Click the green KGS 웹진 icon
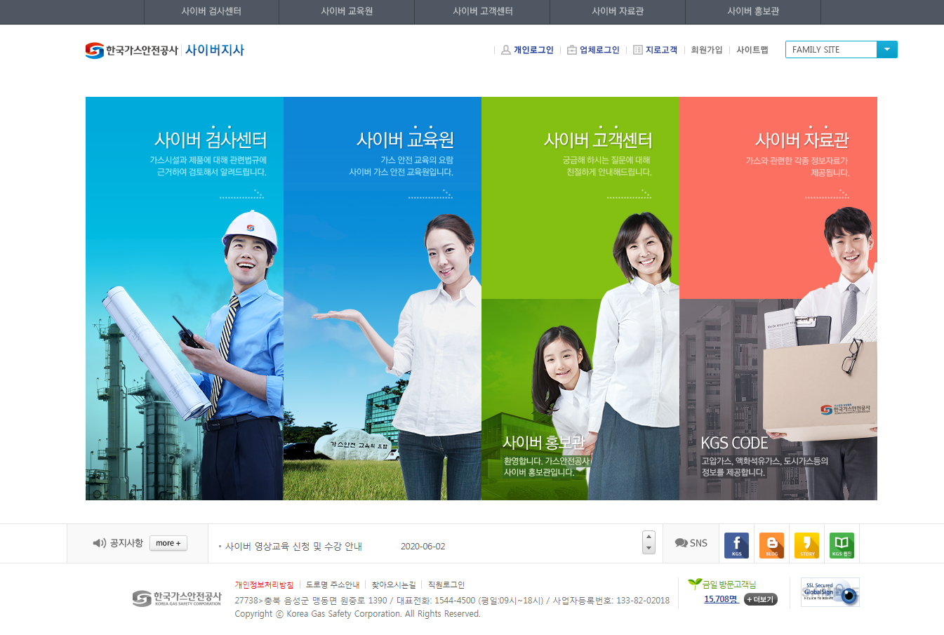 click(842, 544)
